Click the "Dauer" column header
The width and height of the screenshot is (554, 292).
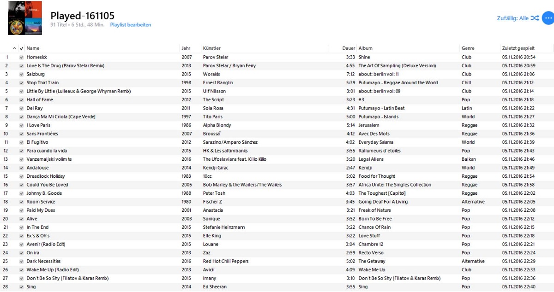347,48
